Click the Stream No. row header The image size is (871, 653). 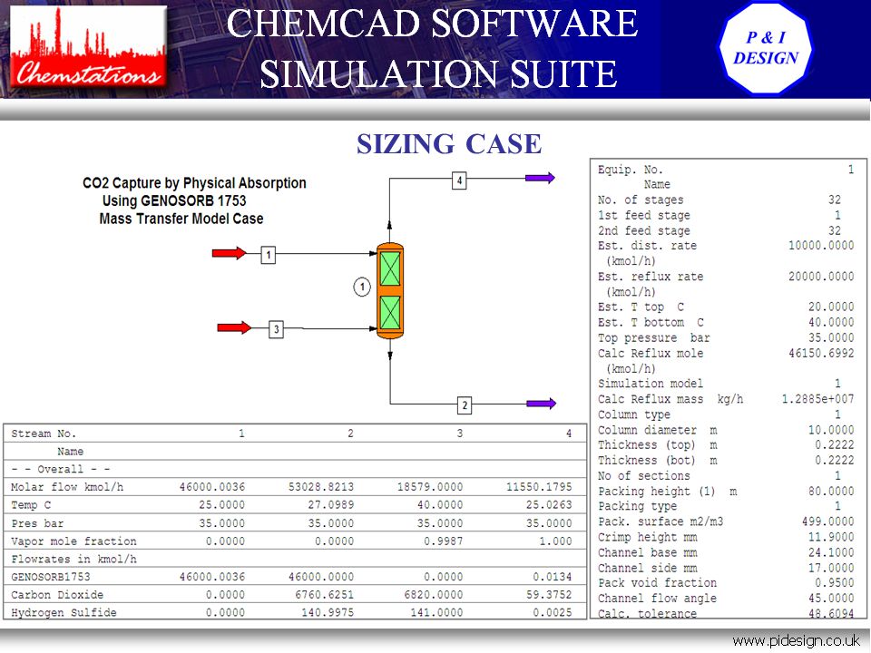[44, 434]
